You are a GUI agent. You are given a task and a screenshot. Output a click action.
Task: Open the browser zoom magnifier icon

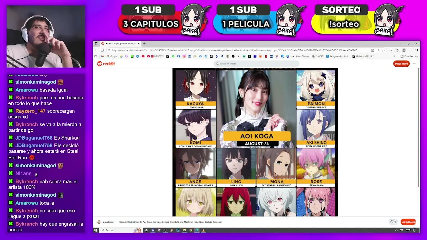point(378,50)
